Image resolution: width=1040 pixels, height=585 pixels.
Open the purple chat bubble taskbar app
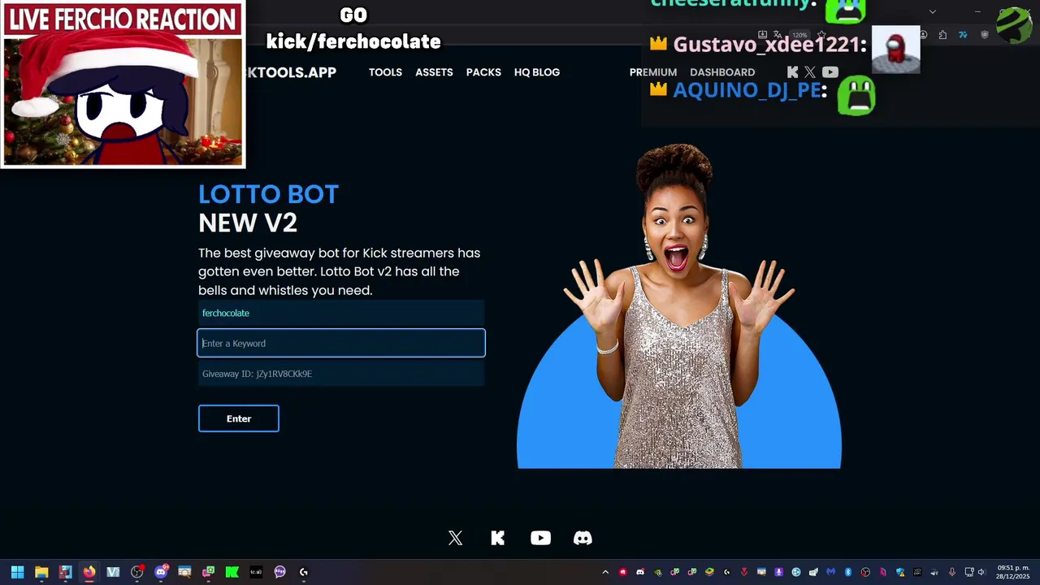[x=279, y=572]
